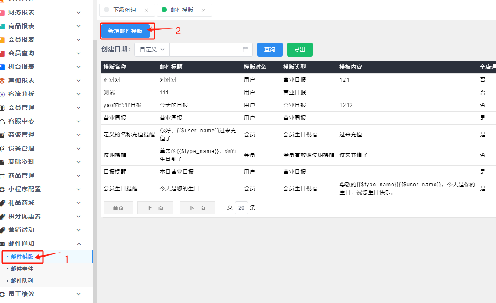Screen dimensions: 496x303
Task: Expand 客流分析 menu chevron
Action: coord(79,94)
